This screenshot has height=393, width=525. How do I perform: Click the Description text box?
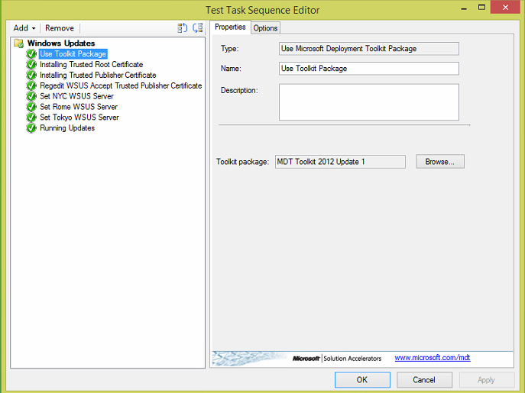pyautogui.click(x=369, y=102)
